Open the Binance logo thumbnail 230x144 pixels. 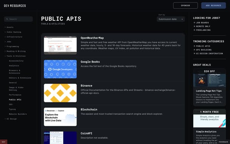tap(60, 93)
